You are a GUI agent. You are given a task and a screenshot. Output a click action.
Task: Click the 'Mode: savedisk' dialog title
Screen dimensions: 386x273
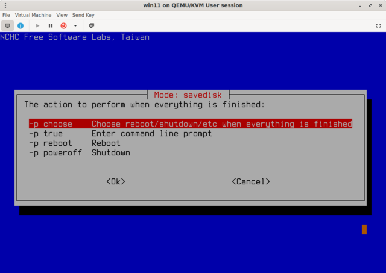[188, 95]
